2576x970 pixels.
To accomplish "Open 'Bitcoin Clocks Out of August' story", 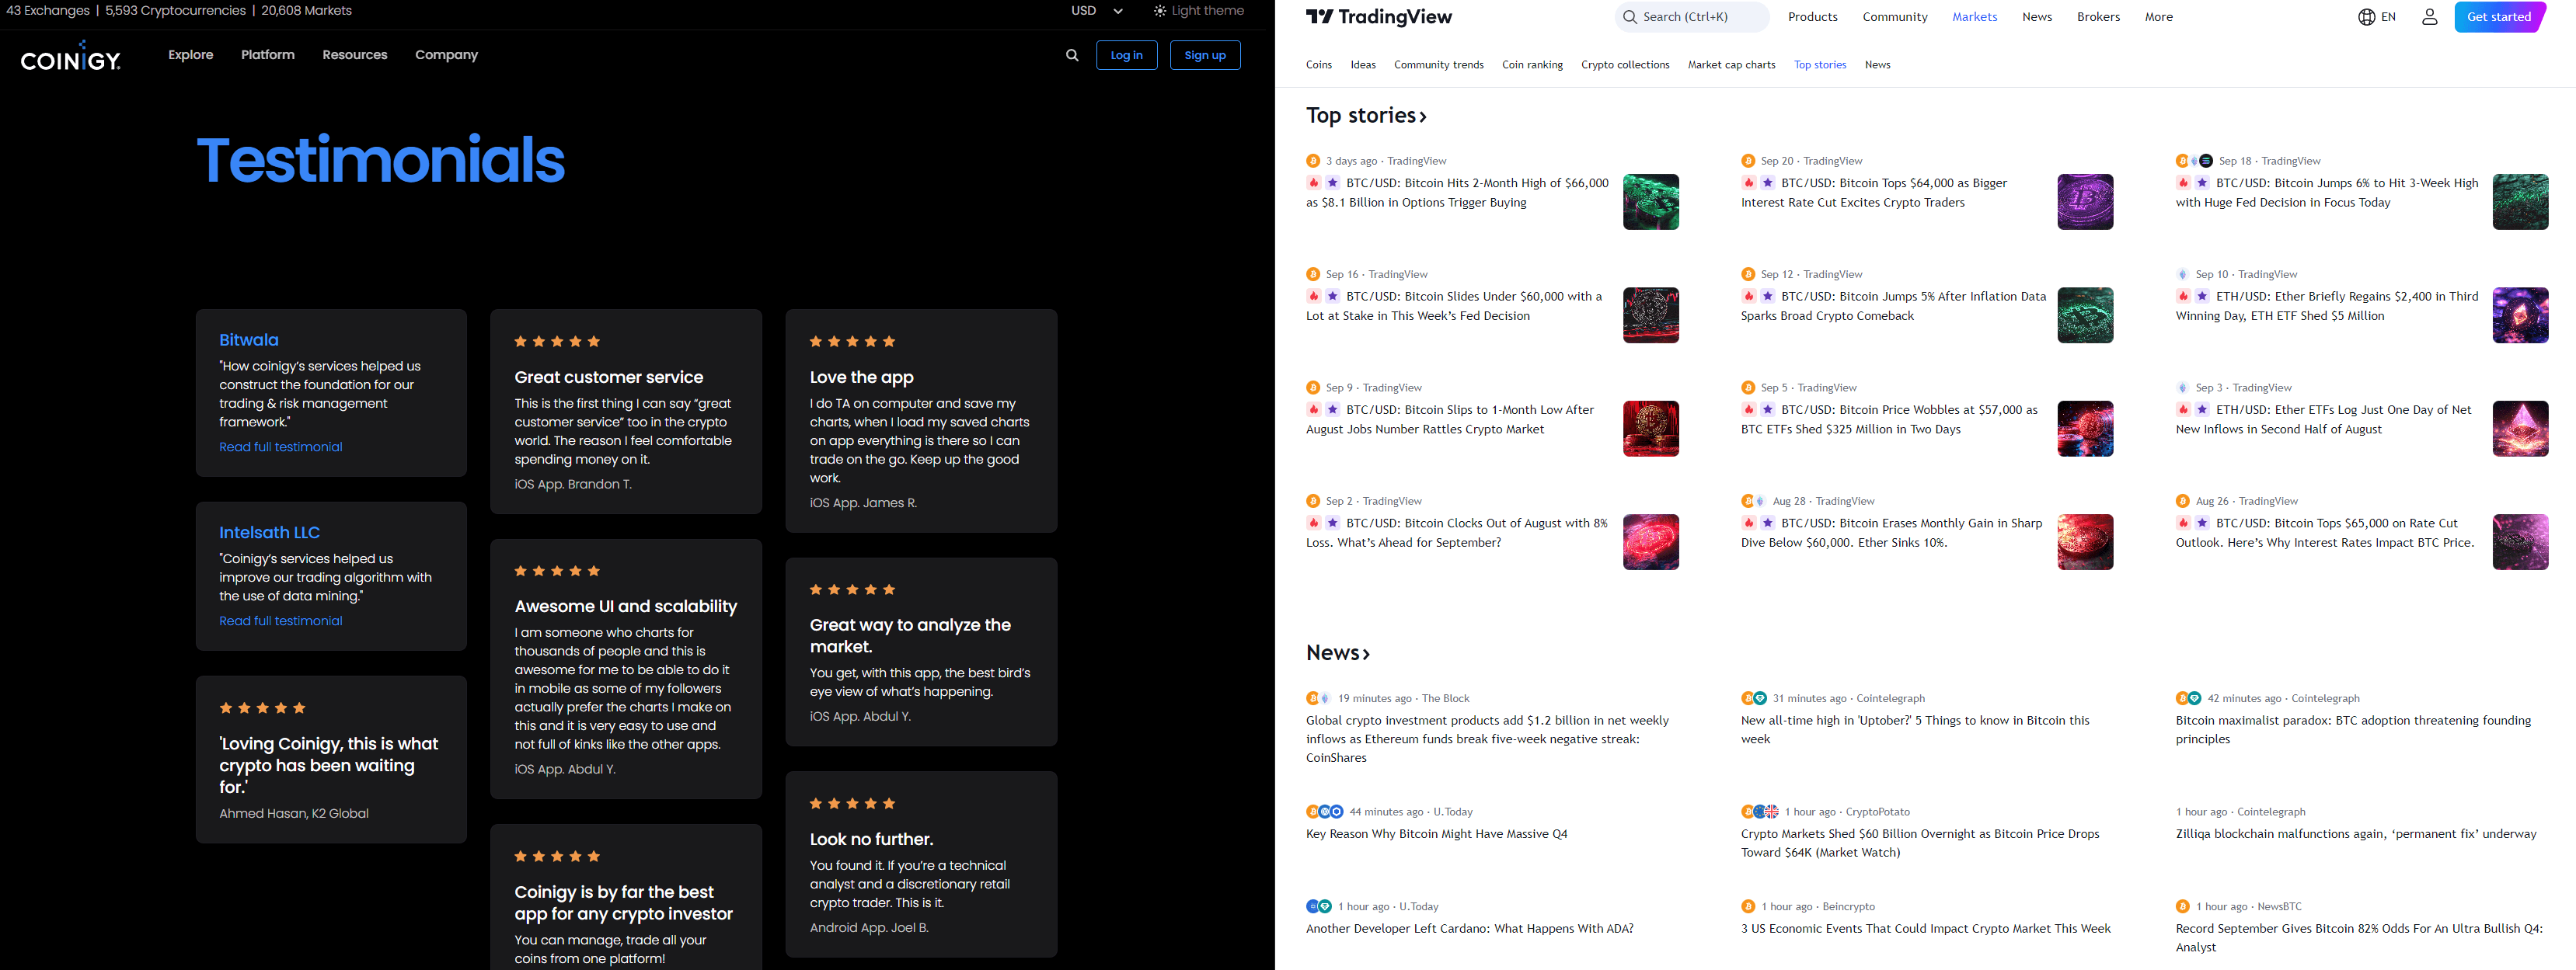I will point(1456,533).
